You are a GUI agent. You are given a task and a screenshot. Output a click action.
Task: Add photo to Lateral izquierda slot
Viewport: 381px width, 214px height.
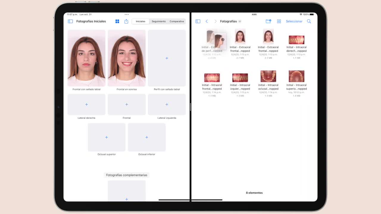167,104
